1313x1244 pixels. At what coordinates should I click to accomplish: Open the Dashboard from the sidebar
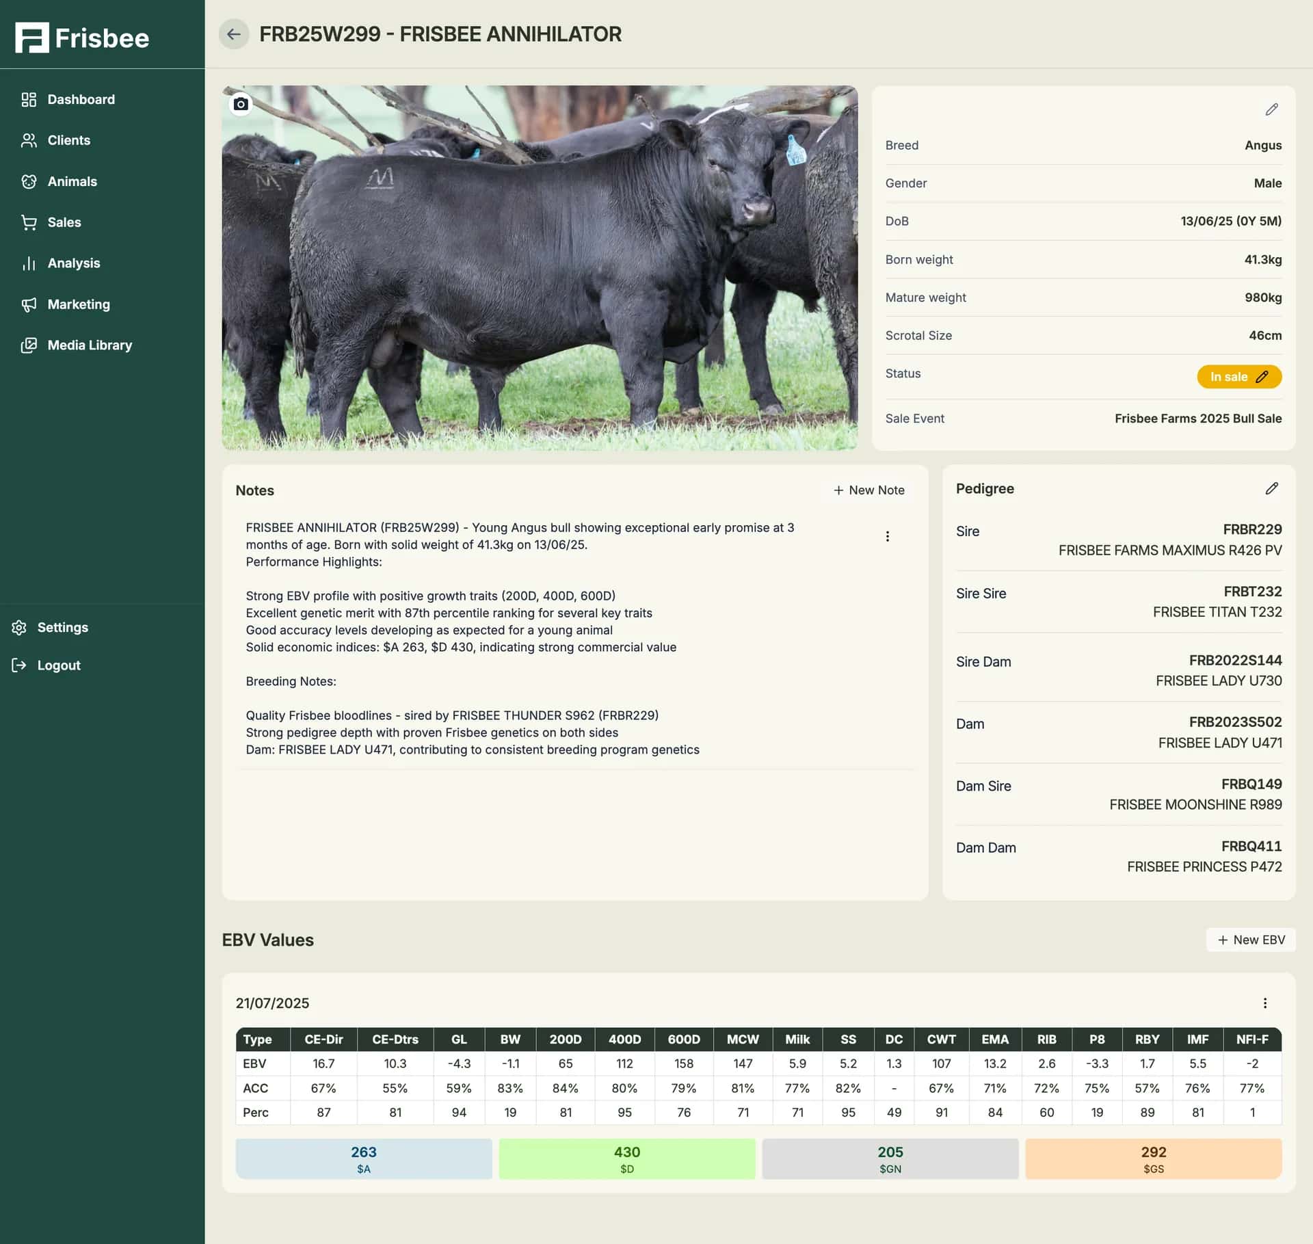(x=81, y=99)
